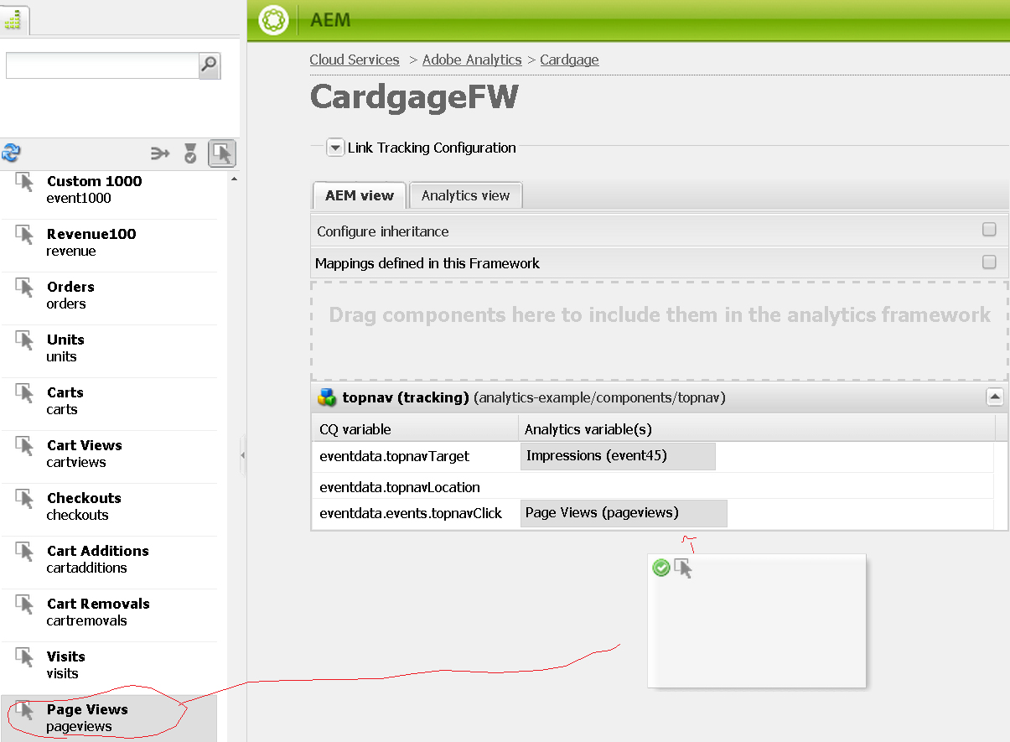Select Impressions (event45) mapping
The image size is (1010, 742).
point(618,457)
